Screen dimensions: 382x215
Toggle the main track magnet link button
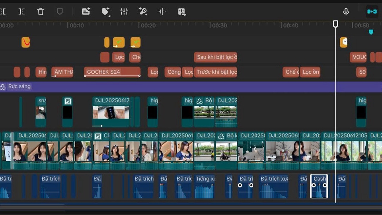tap(372, 12)
